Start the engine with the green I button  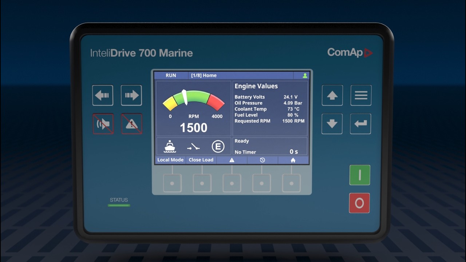(x=360, y=175)
